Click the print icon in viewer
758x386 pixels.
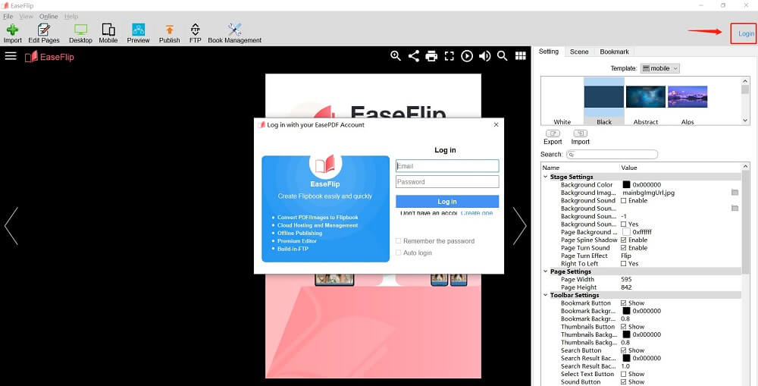coord(431,56)
